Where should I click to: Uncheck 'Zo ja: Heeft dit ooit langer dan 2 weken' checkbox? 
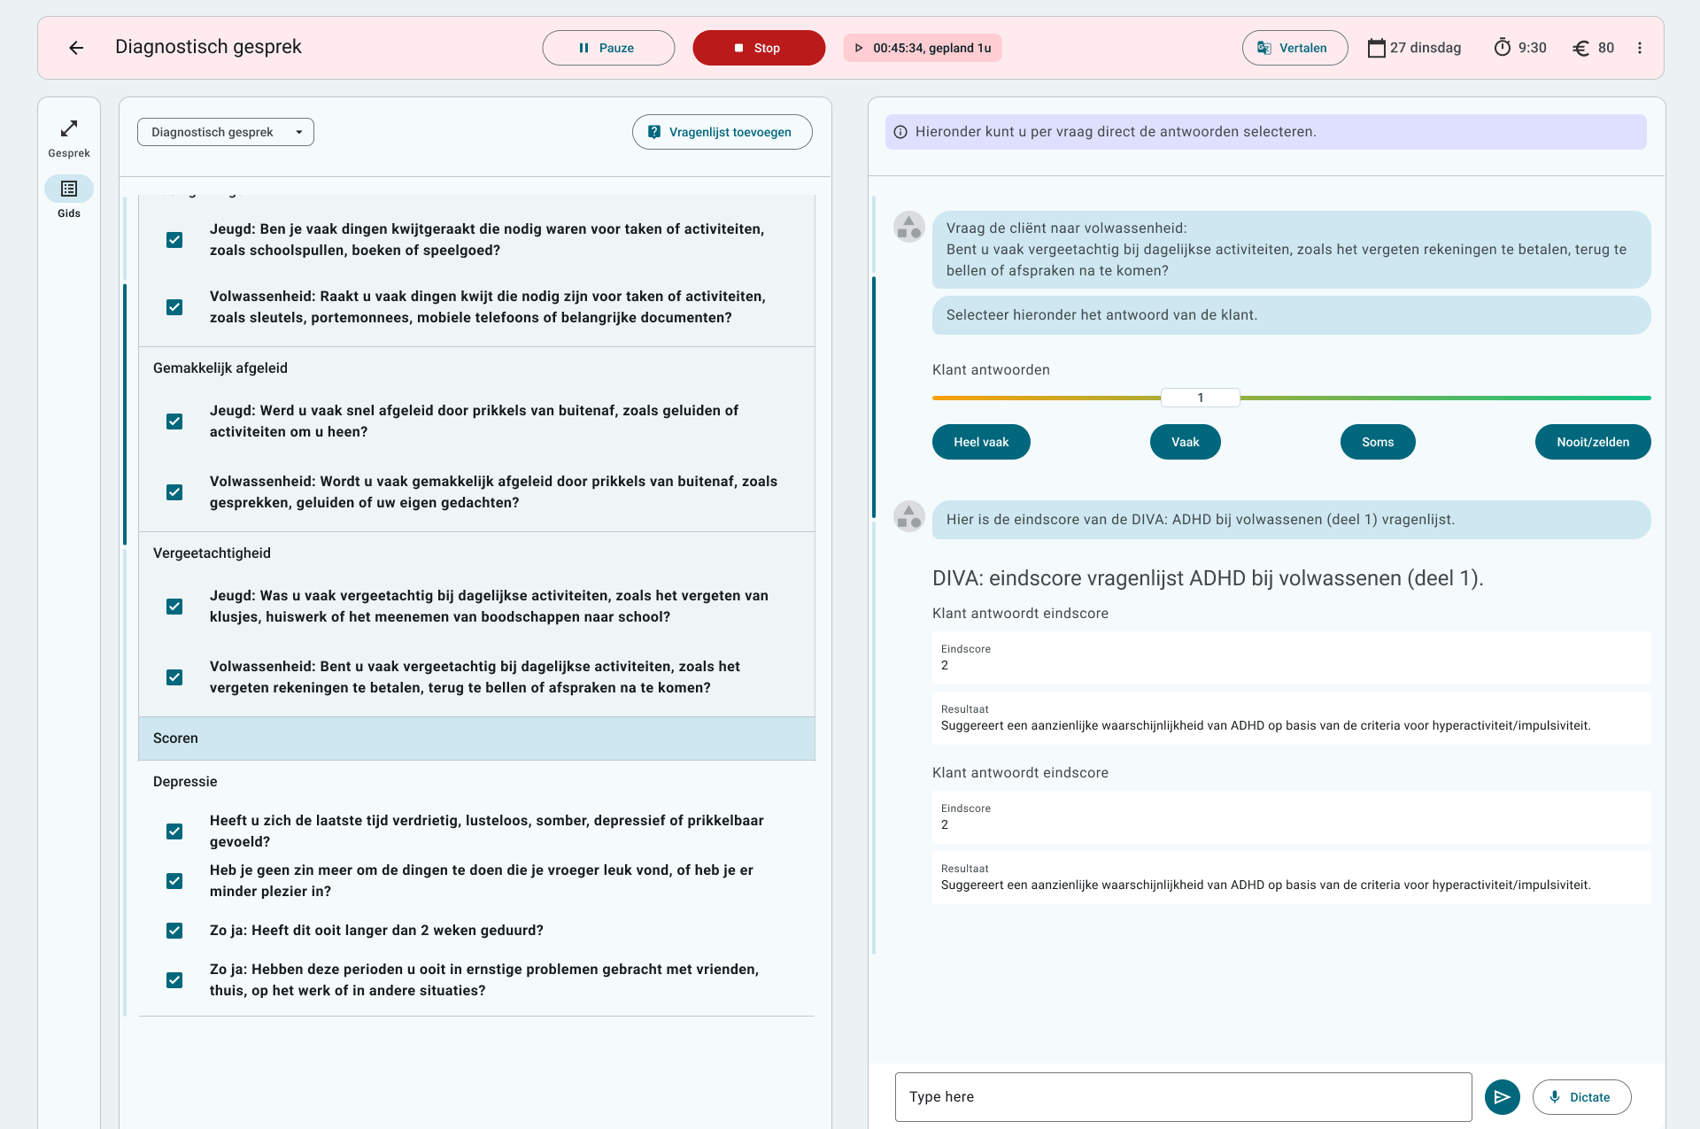tap(174, 931)
